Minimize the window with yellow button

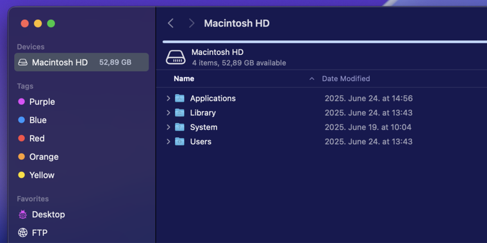click(38, 23)
